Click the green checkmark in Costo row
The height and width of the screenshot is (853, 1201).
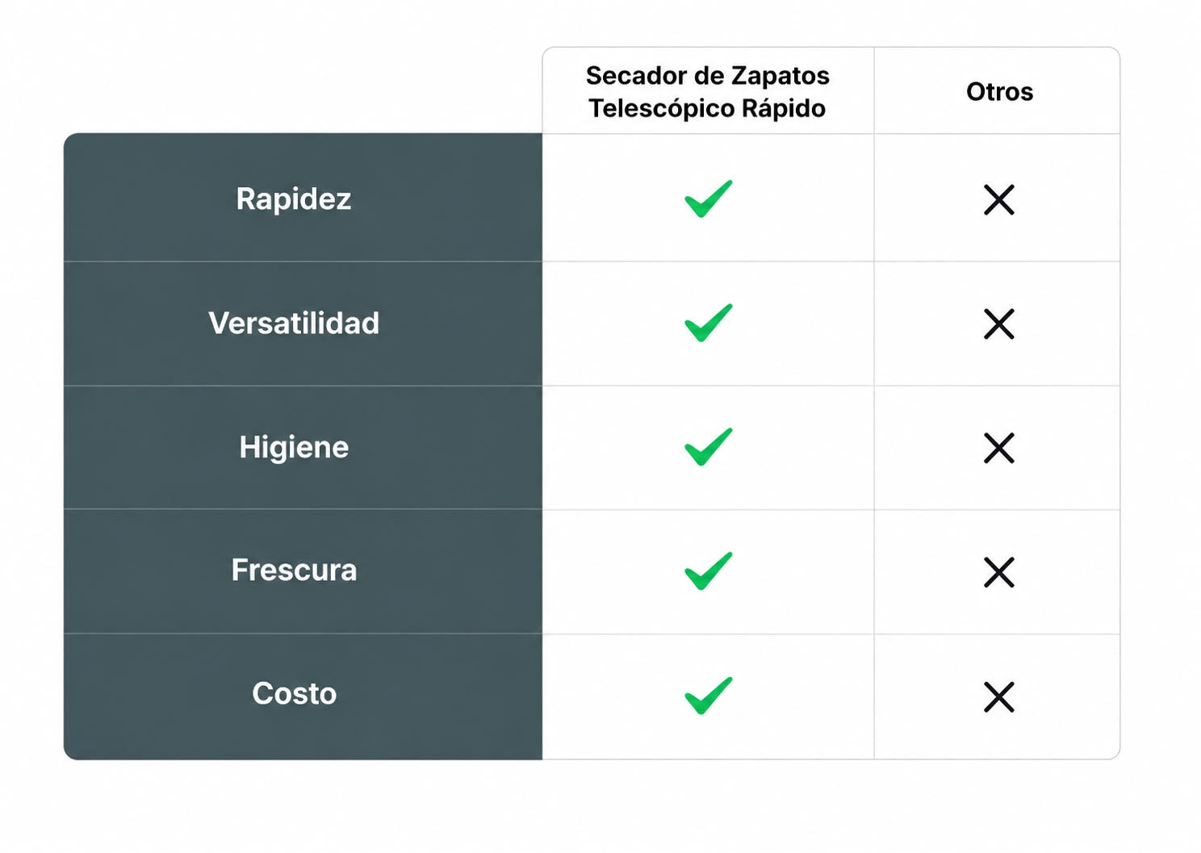[x=708, y=696]
